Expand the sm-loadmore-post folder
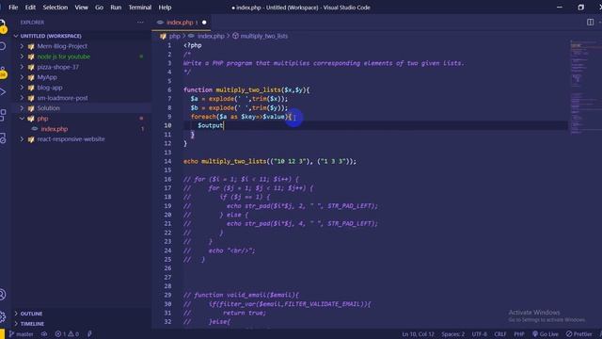The height and width of the screenshot is (339, 602). pos(22,98)
